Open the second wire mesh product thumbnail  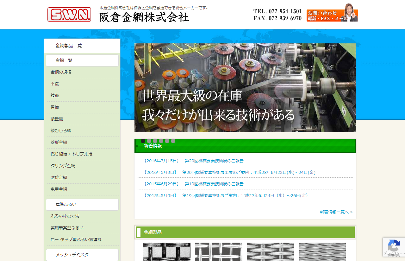click(x=219, y=252)
